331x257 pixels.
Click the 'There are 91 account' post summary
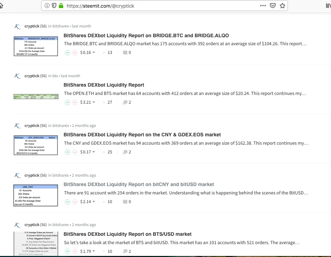(x=186, y=193)
